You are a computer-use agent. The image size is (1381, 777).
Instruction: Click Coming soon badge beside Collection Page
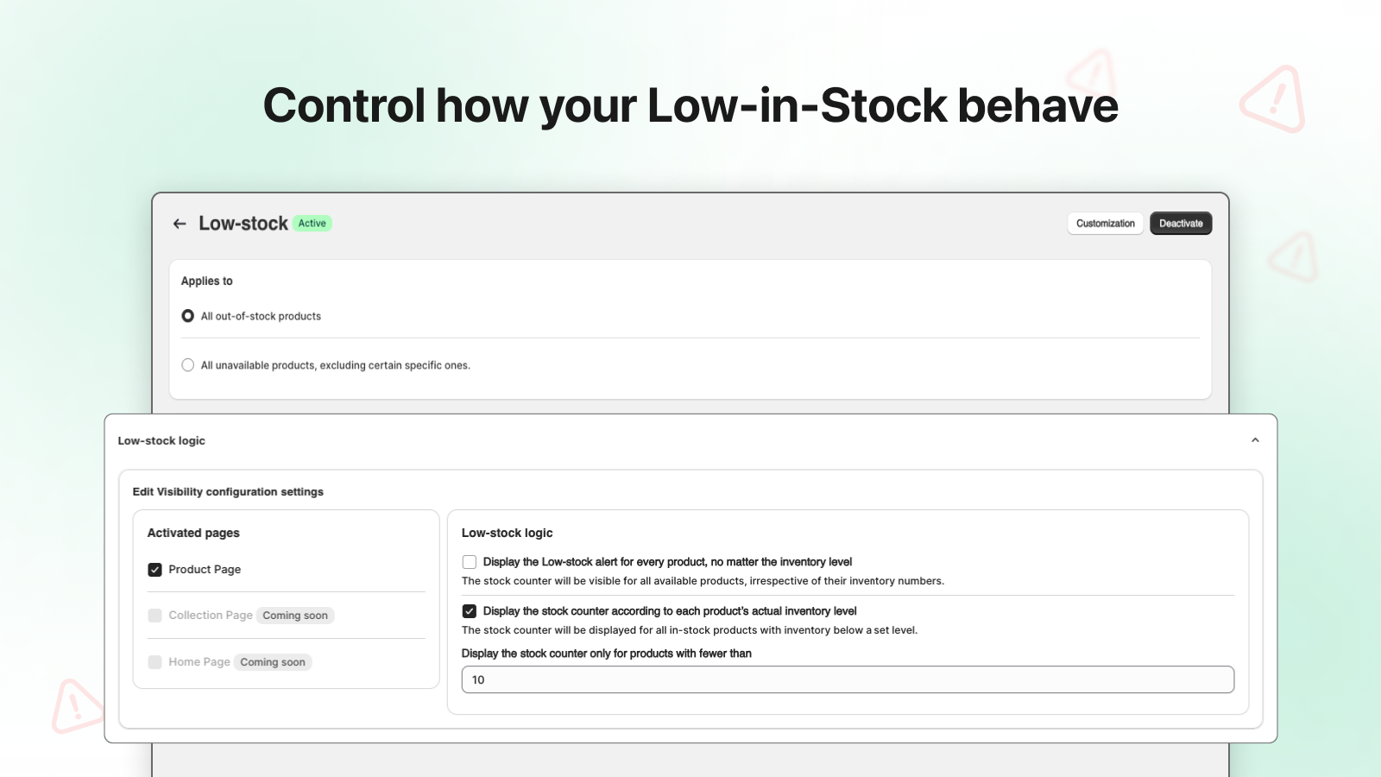[x=295, y=616]
